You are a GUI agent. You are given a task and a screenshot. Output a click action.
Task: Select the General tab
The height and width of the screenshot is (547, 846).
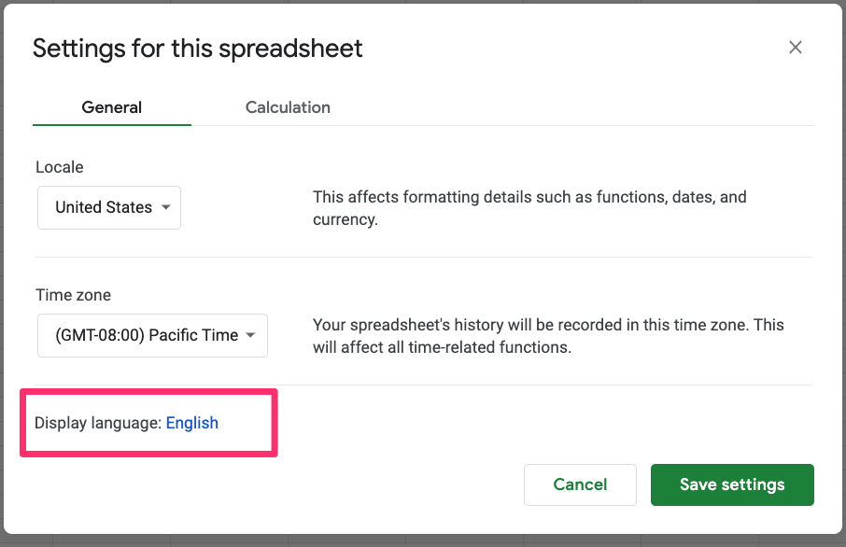pyautogui.click(x=112, y=107)
